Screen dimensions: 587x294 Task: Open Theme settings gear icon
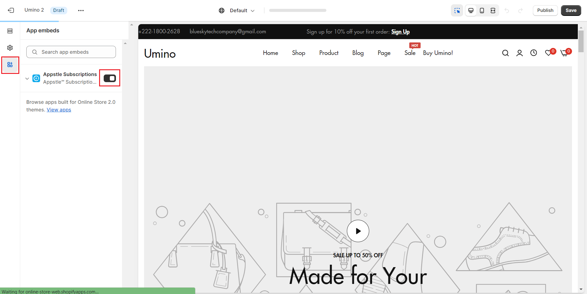(10, 48)
